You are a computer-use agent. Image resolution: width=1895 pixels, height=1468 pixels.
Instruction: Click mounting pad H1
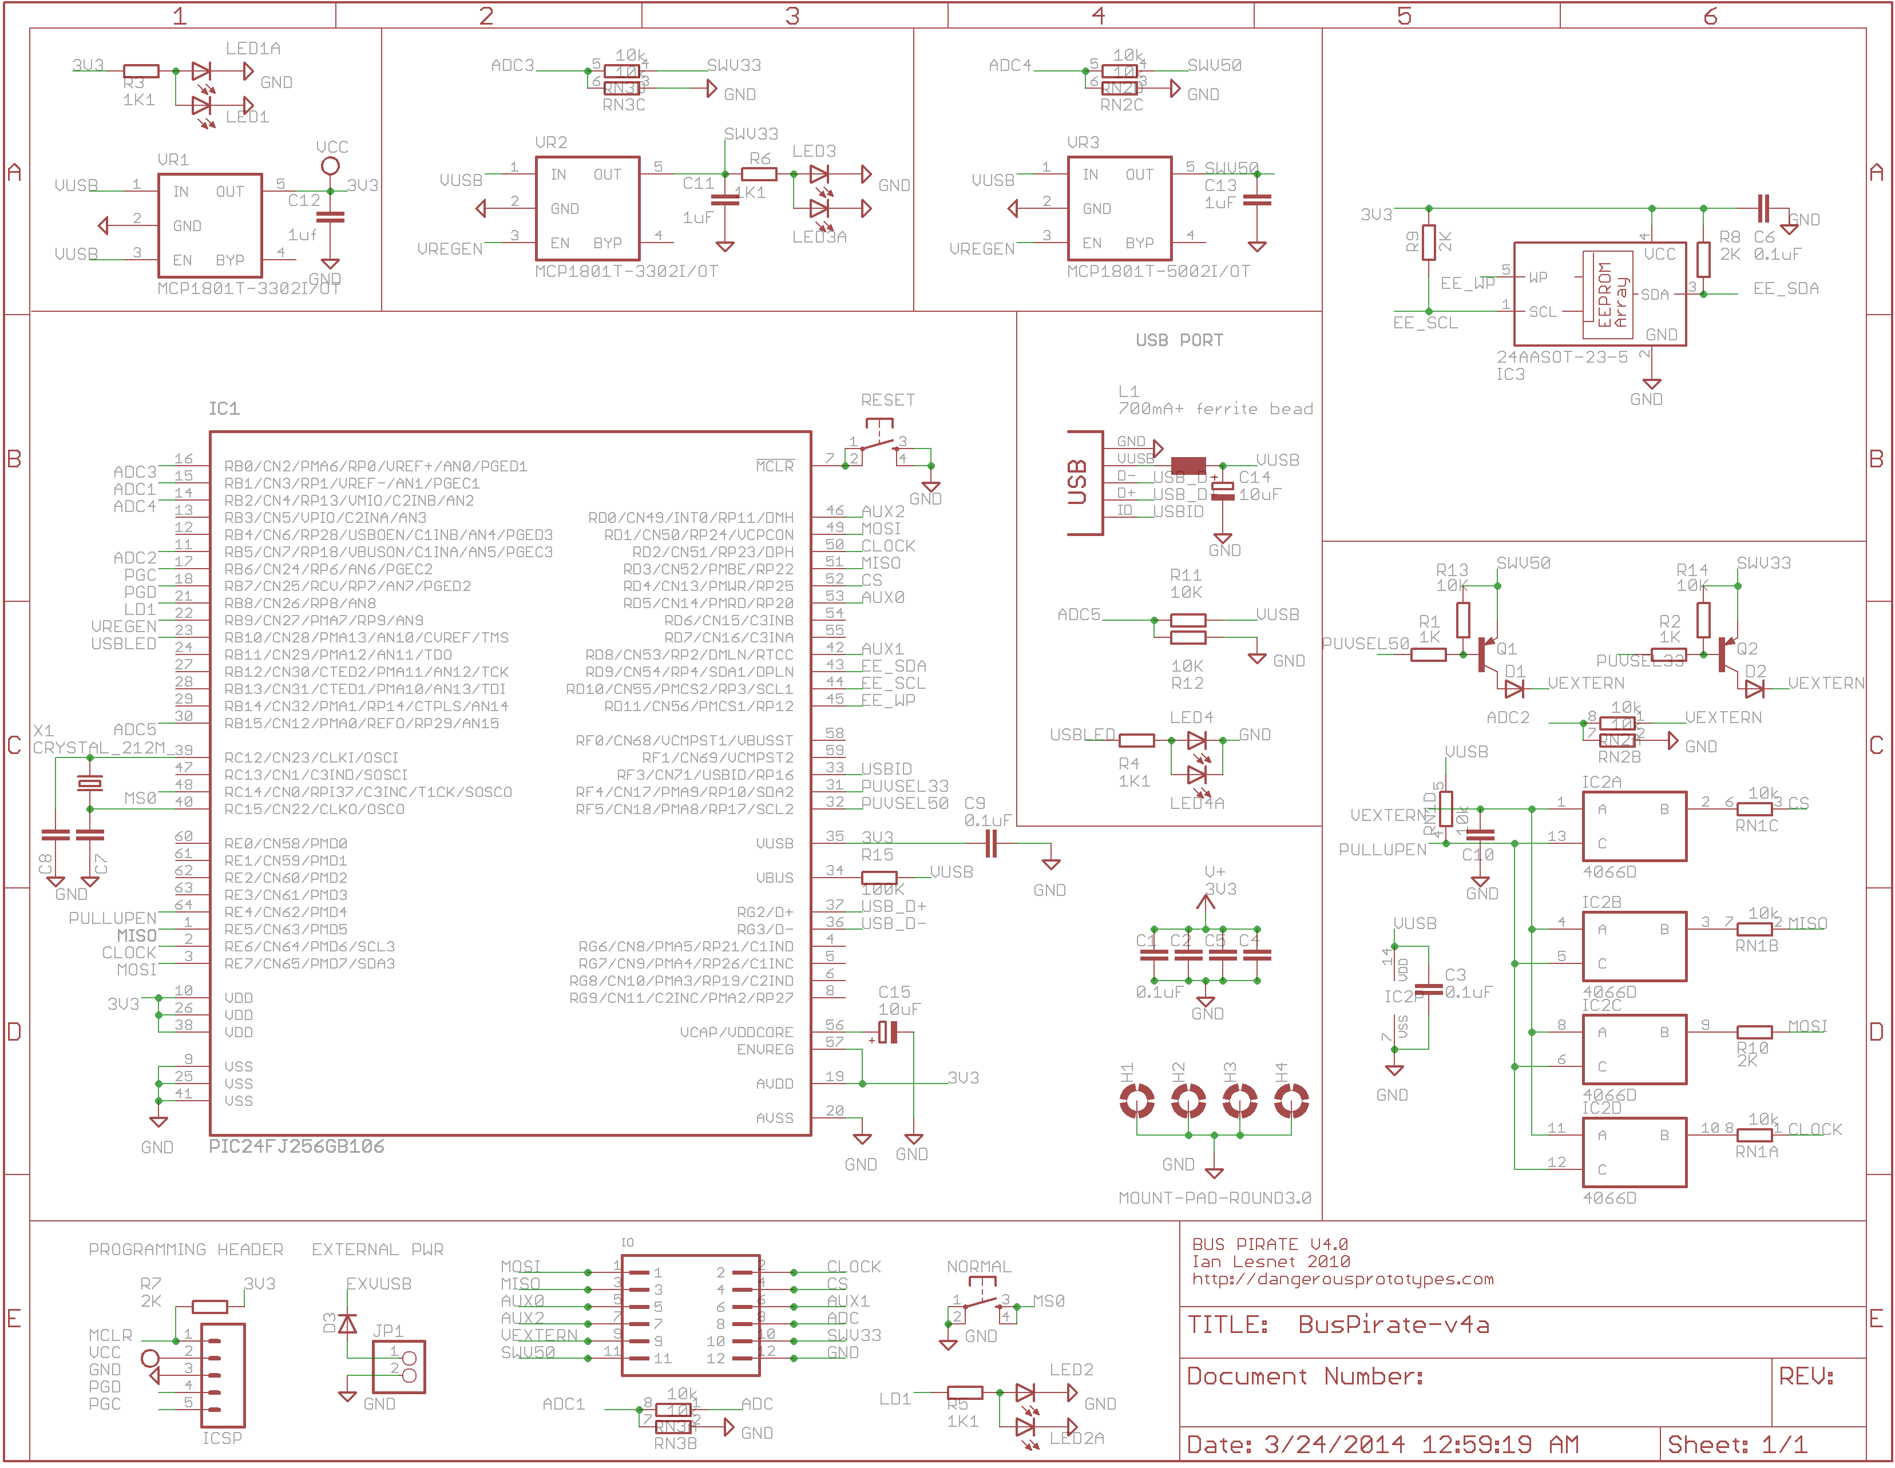coord(1137,1102)
